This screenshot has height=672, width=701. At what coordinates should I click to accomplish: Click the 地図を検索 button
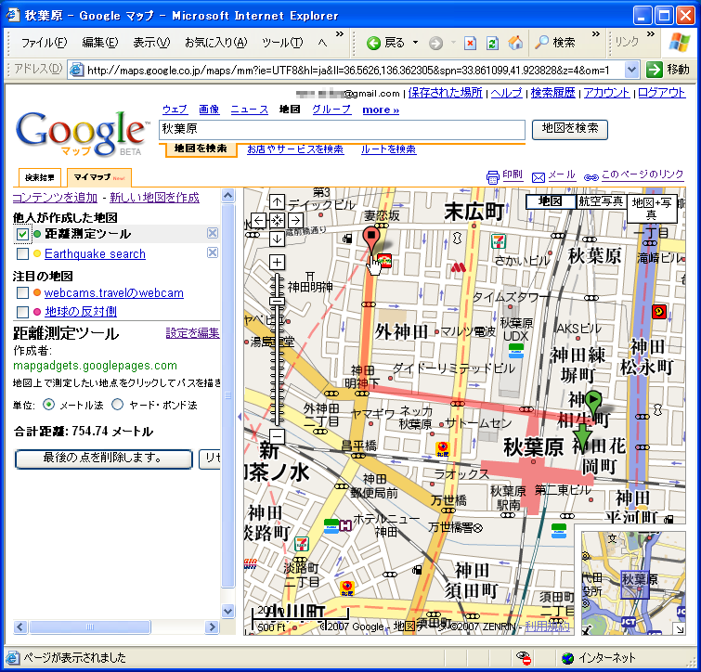[x=569, y=129]
